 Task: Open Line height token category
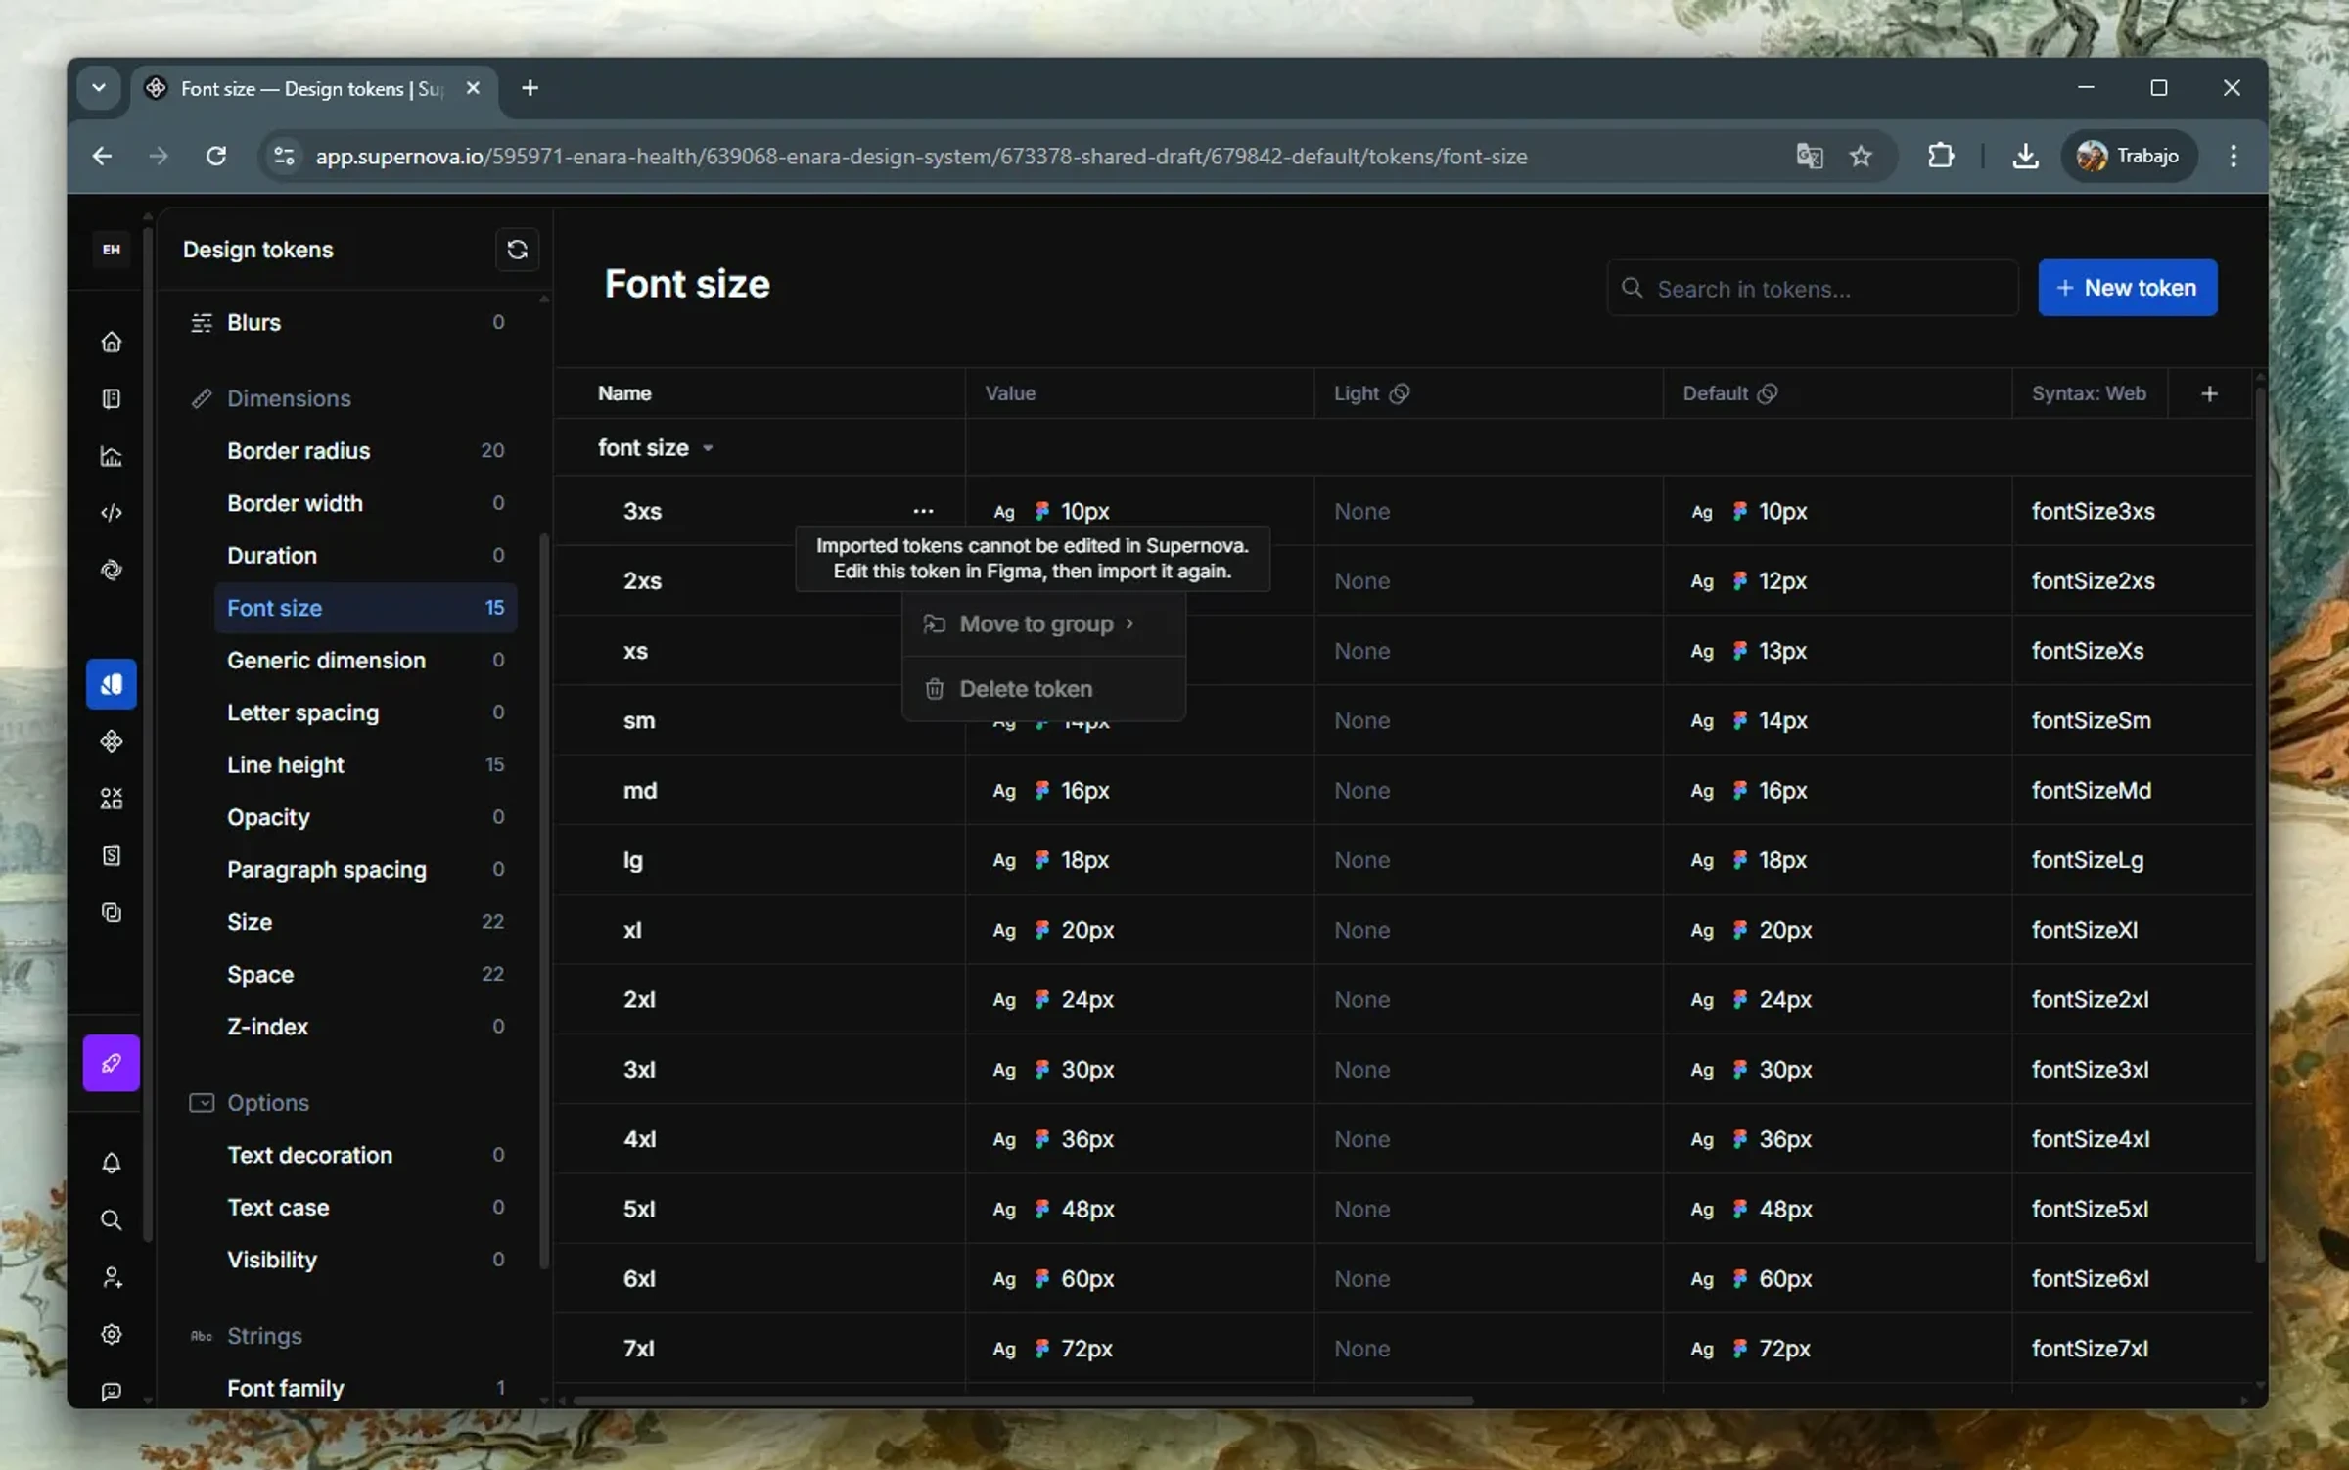pyautogui.click(x=286, y=765)
